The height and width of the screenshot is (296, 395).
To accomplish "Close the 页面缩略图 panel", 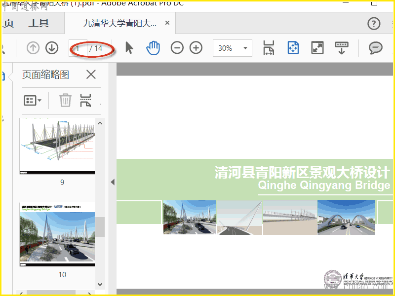I will pyautogui.click(x=91, y=74).
